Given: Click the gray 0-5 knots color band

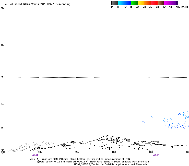Looking at the screenshot, I should [x=114, y=3].
